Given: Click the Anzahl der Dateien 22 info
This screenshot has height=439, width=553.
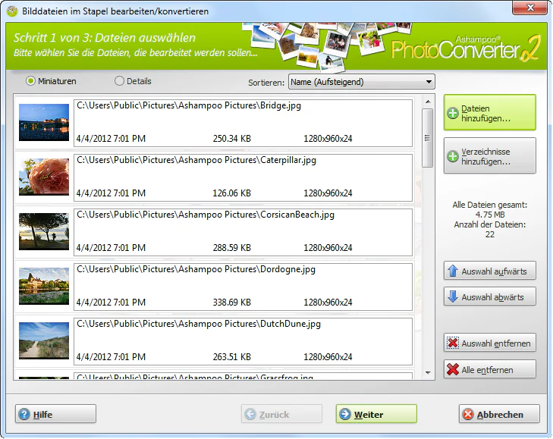Looking at the screenshot, I should coord(490,230).
